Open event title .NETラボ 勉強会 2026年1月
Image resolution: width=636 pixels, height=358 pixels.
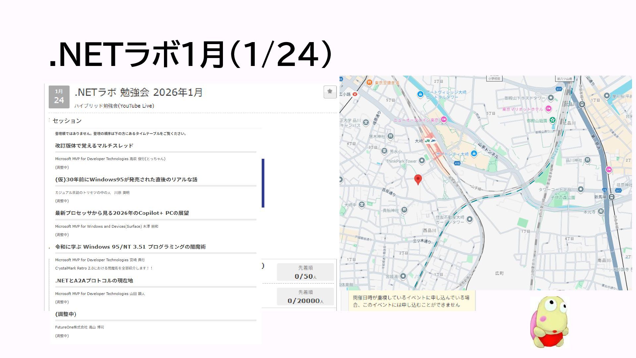pyautogui.click(x=138, y=92)
